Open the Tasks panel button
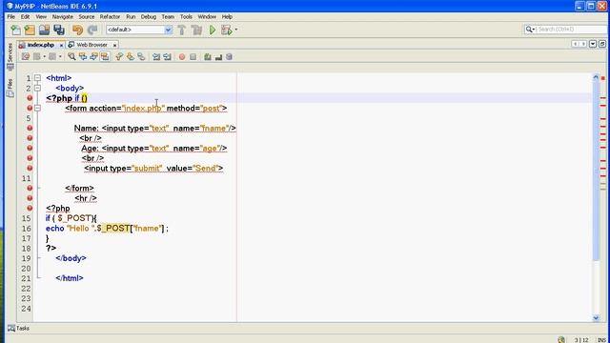 19,328
